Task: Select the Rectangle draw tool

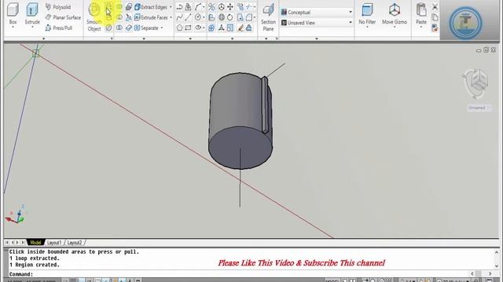Action: point(189,28)
